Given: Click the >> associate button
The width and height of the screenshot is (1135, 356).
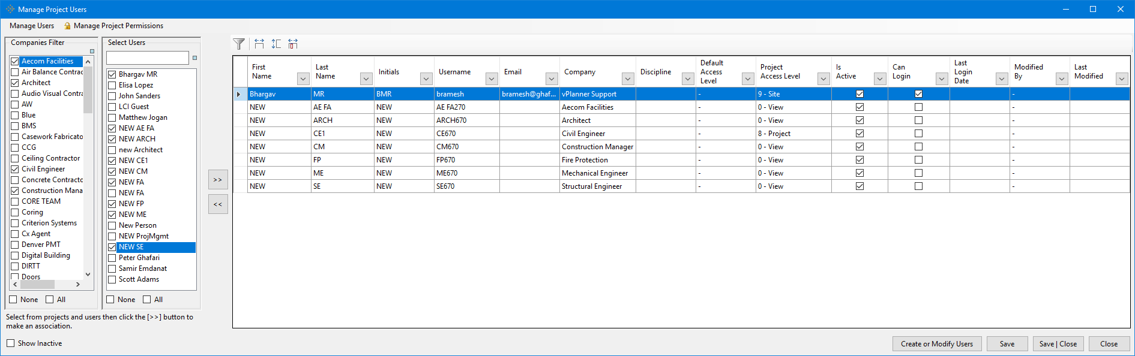Looking at the screenshot, I should click(218, 180).
